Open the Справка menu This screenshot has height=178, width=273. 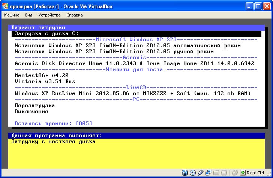75,15
